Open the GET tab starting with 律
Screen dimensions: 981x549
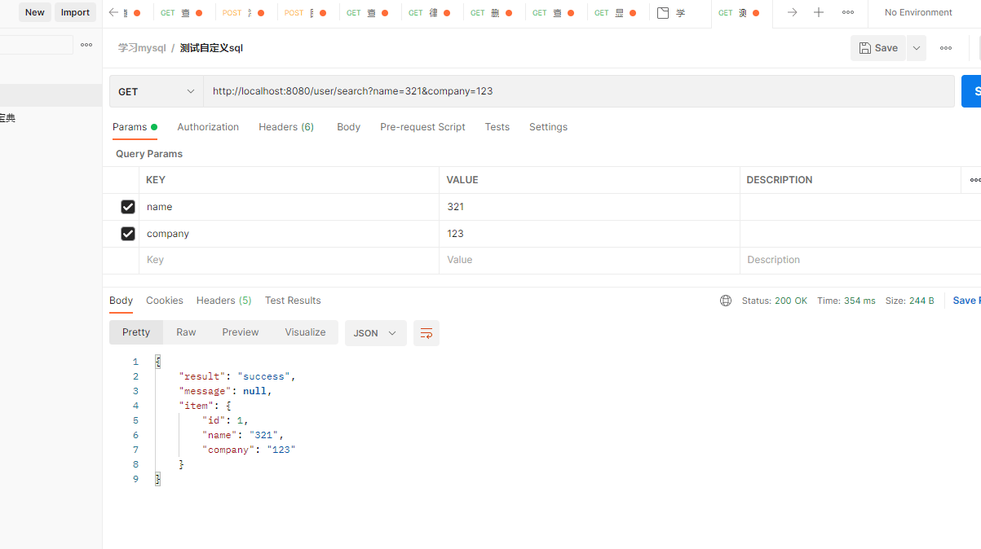431,13
